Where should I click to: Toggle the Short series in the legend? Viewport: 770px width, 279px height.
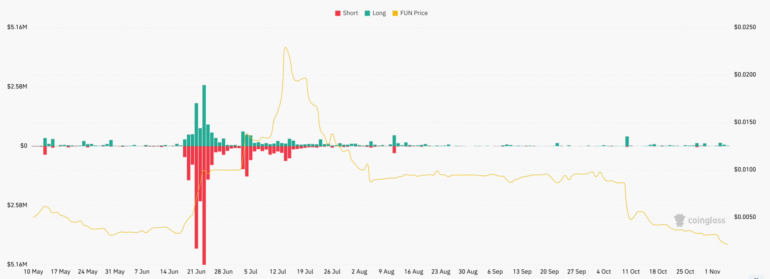click(346, 13)
